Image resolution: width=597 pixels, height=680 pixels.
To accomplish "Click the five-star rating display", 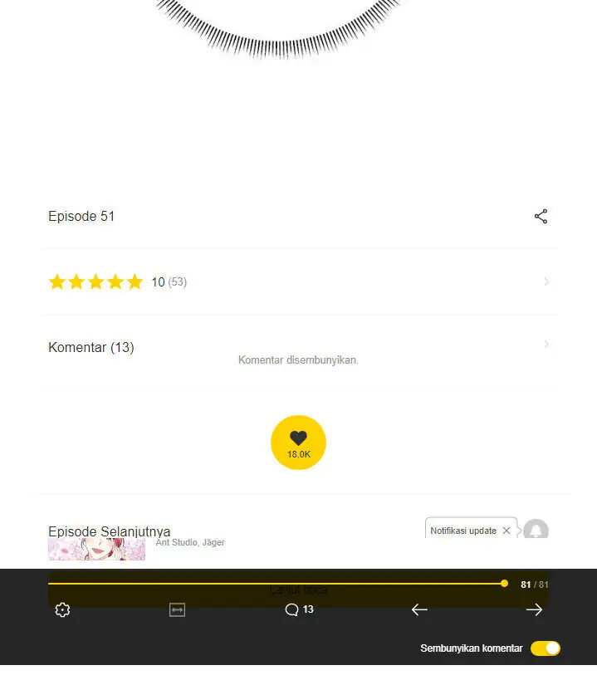I will [95, 282].
